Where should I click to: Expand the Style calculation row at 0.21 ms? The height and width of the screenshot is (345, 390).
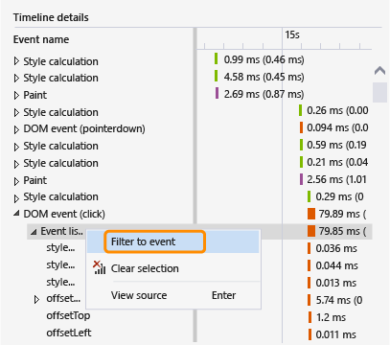16,164
